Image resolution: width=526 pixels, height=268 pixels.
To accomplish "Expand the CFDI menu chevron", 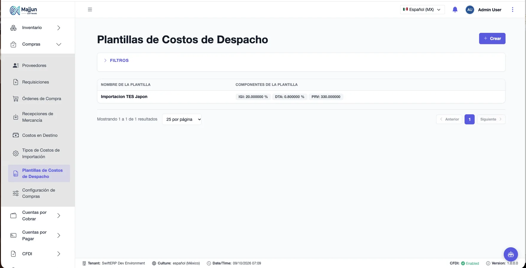I will (59, 254).
